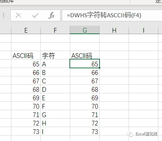Select cell with 66 in column G
162x141 pixels.
click(x=84, y=72)
